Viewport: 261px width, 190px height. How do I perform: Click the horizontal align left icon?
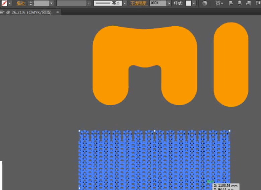click(x=231, y=3)
